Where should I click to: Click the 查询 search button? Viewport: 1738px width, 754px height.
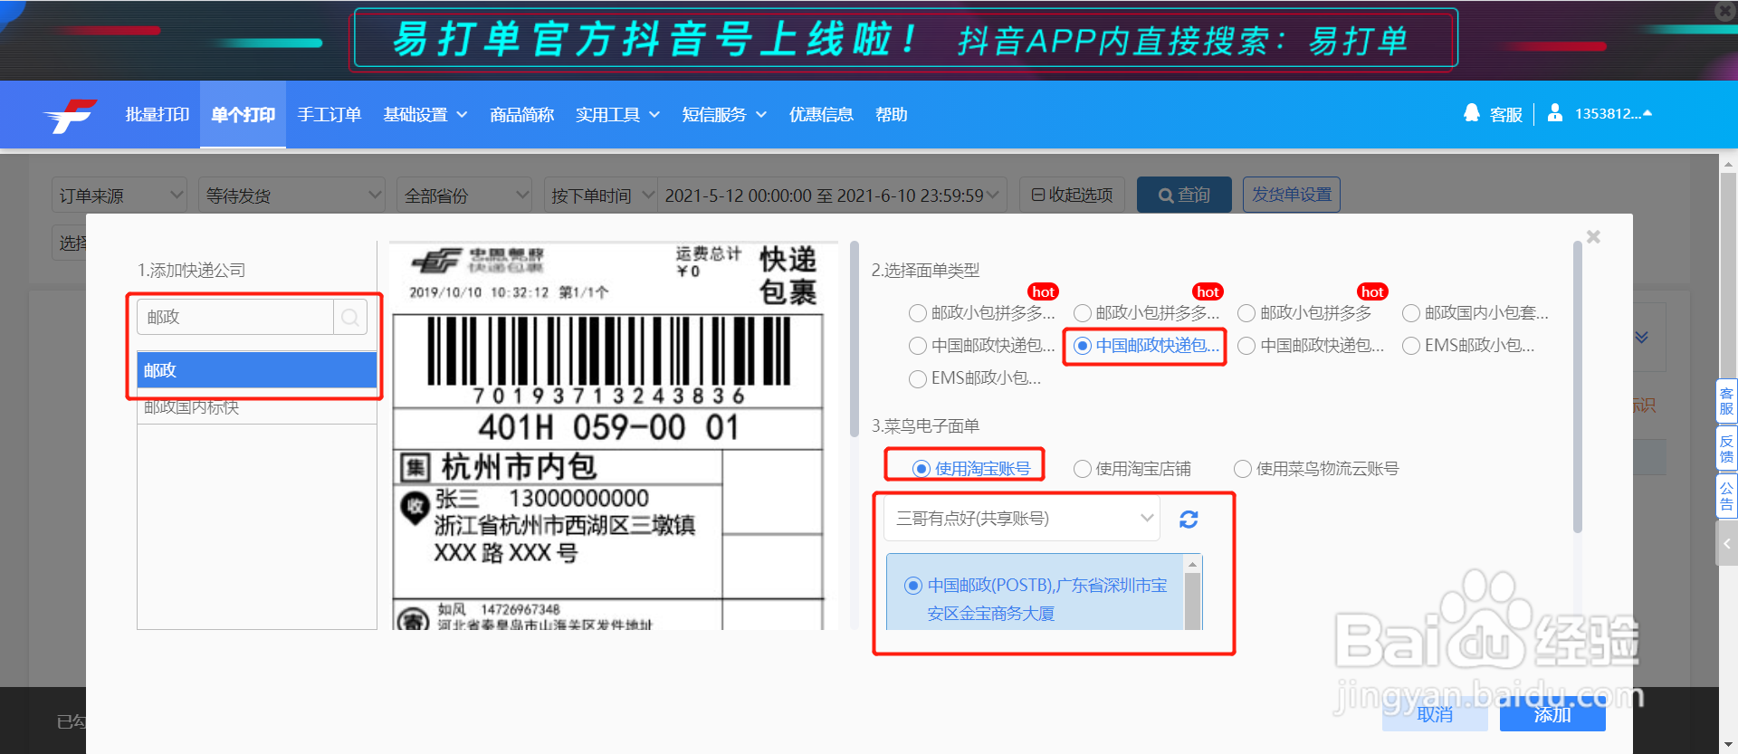point(1184,195)
